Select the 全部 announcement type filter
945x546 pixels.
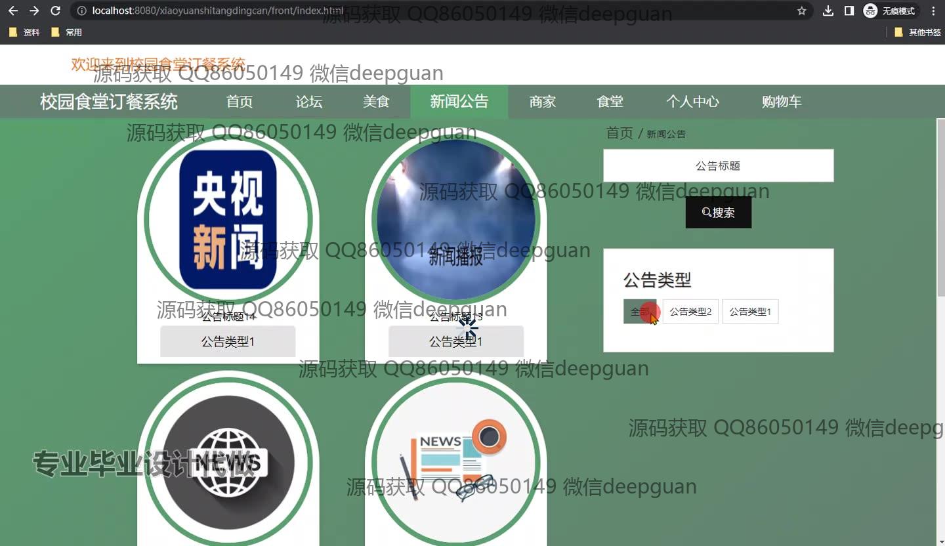tap(640, 312)
